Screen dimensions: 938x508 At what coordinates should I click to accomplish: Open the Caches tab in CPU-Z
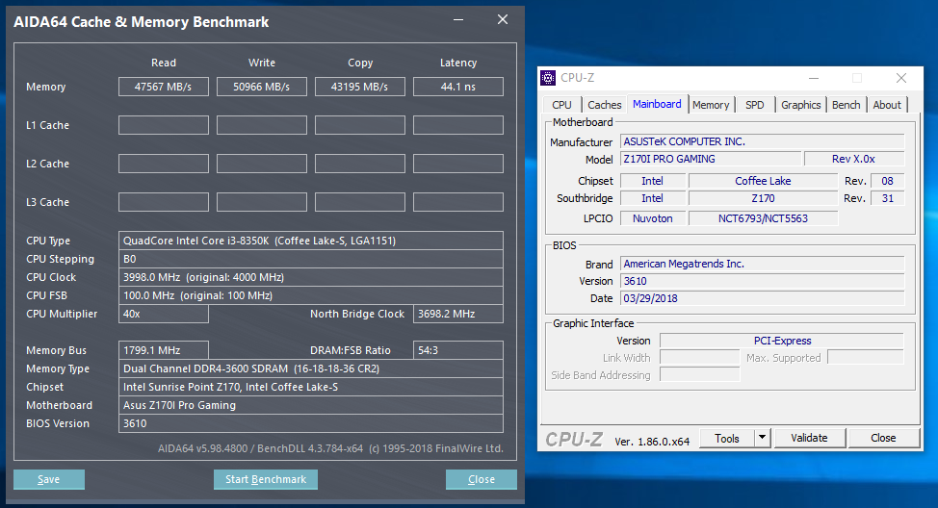click(604, 105)
